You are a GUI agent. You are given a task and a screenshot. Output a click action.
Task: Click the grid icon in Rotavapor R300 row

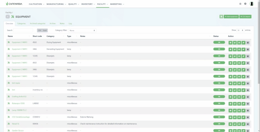[x=239, y=104]
